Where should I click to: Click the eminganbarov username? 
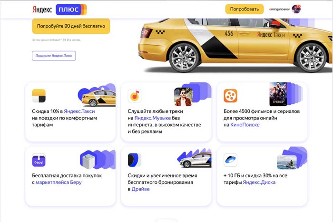(x=279, y=10)
